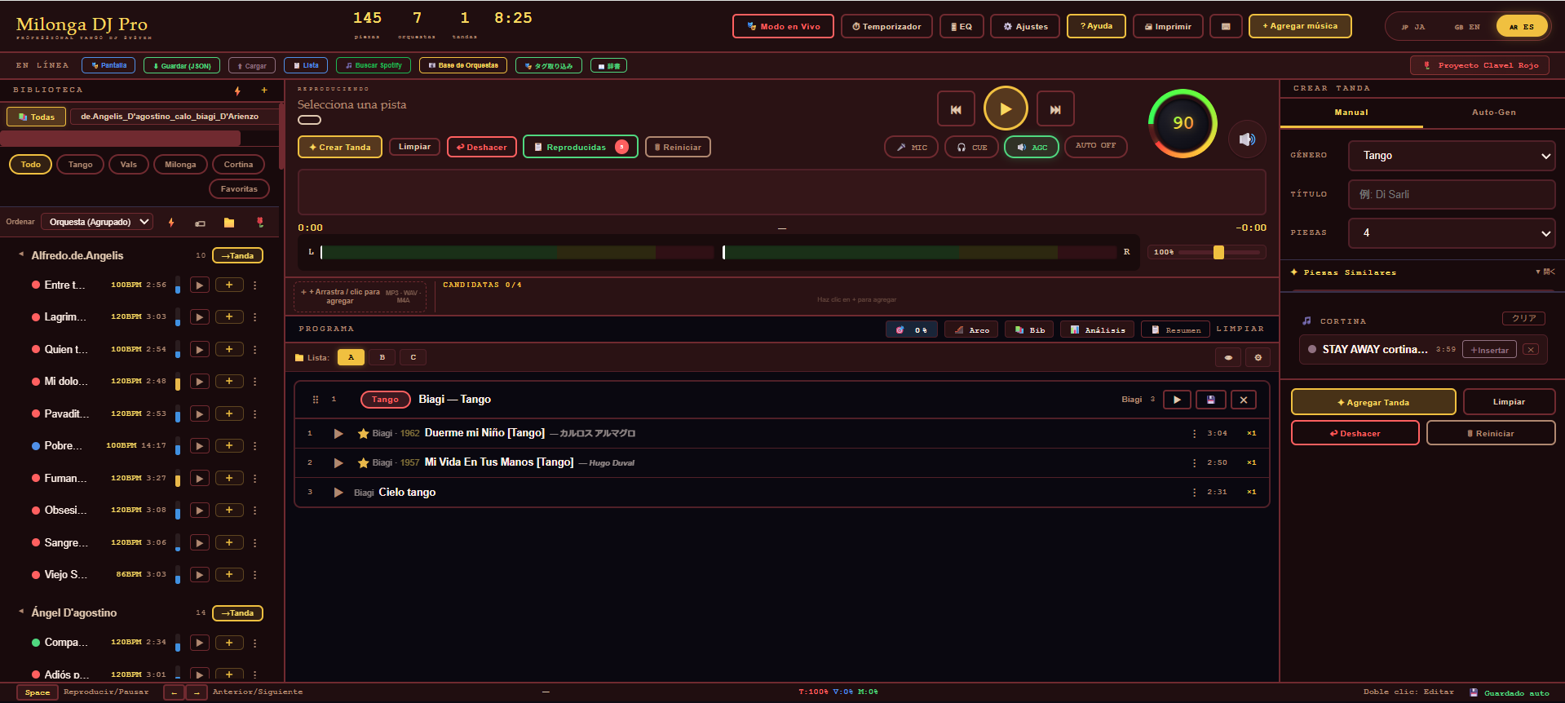Image resolution: width=1565 pixels, height=703 pixels.
Task: Open the Piezas dropdown showing 4
Action: (1452, 233)
